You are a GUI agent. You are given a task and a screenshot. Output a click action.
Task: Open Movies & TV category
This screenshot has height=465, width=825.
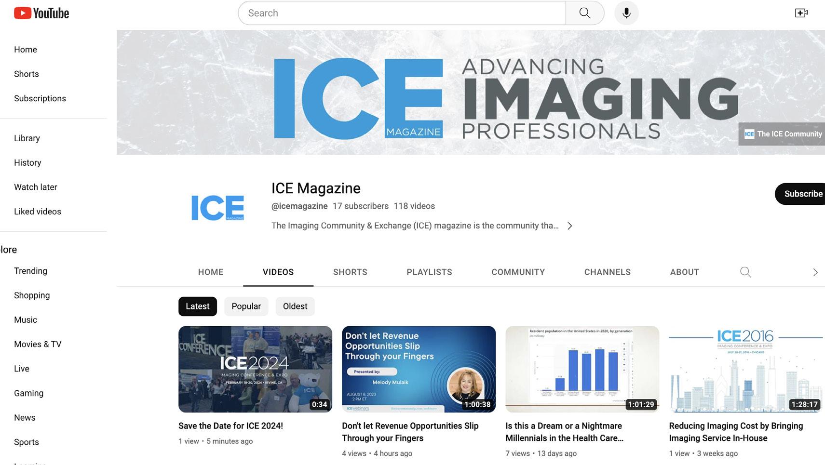(38, 345)
